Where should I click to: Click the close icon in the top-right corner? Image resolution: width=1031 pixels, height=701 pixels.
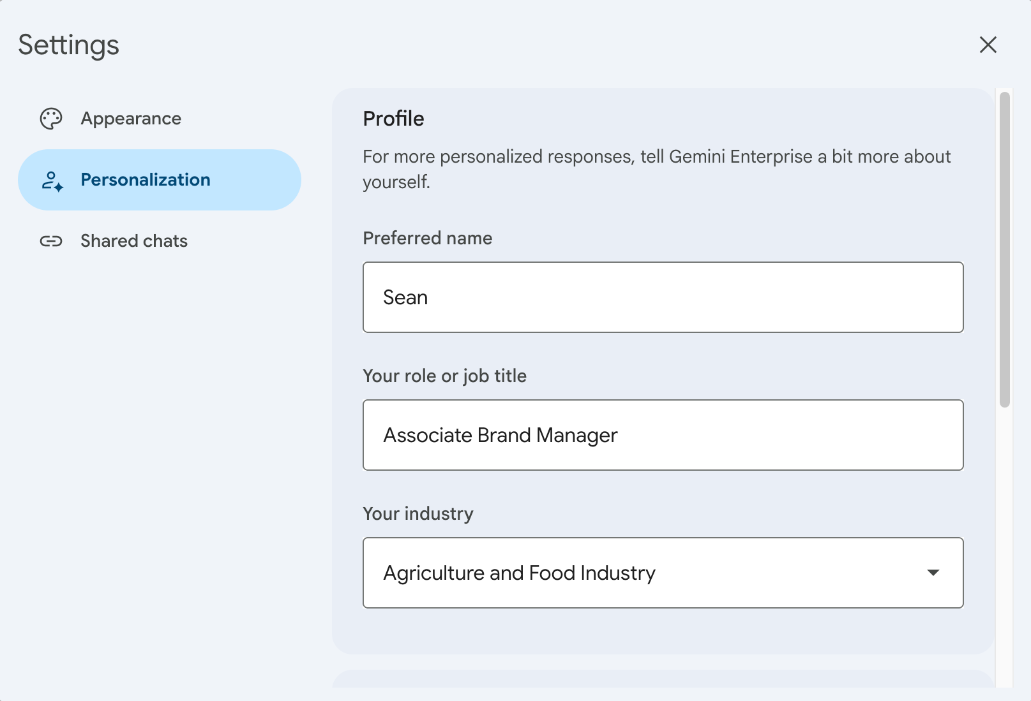(x=988, y=45)
